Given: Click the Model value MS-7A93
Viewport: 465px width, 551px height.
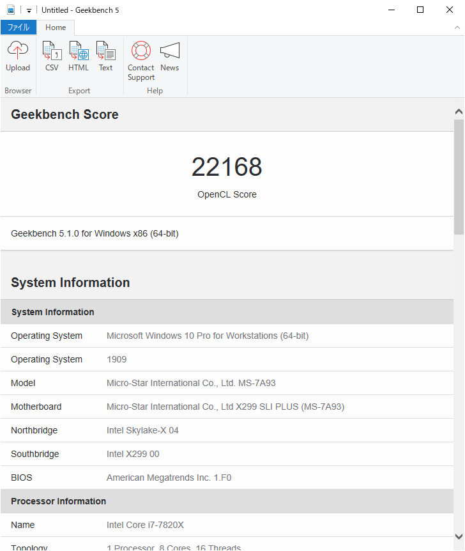Looking at the screenshot, I should (x=191, y=383).
